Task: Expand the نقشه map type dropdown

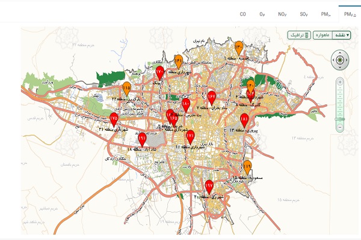Action: pyautogui.click(x=341, y=35)
